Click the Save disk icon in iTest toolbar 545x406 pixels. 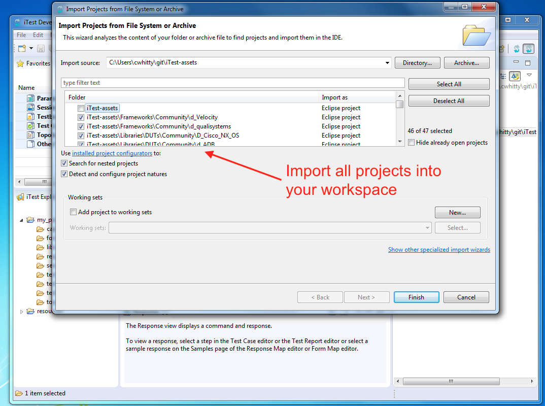point(41,49)
